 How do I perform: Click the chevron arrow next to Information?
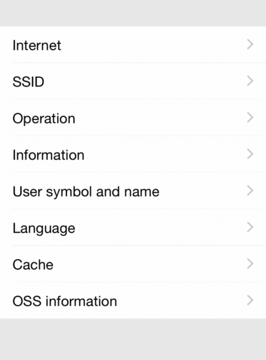click(x=250, y=154)
